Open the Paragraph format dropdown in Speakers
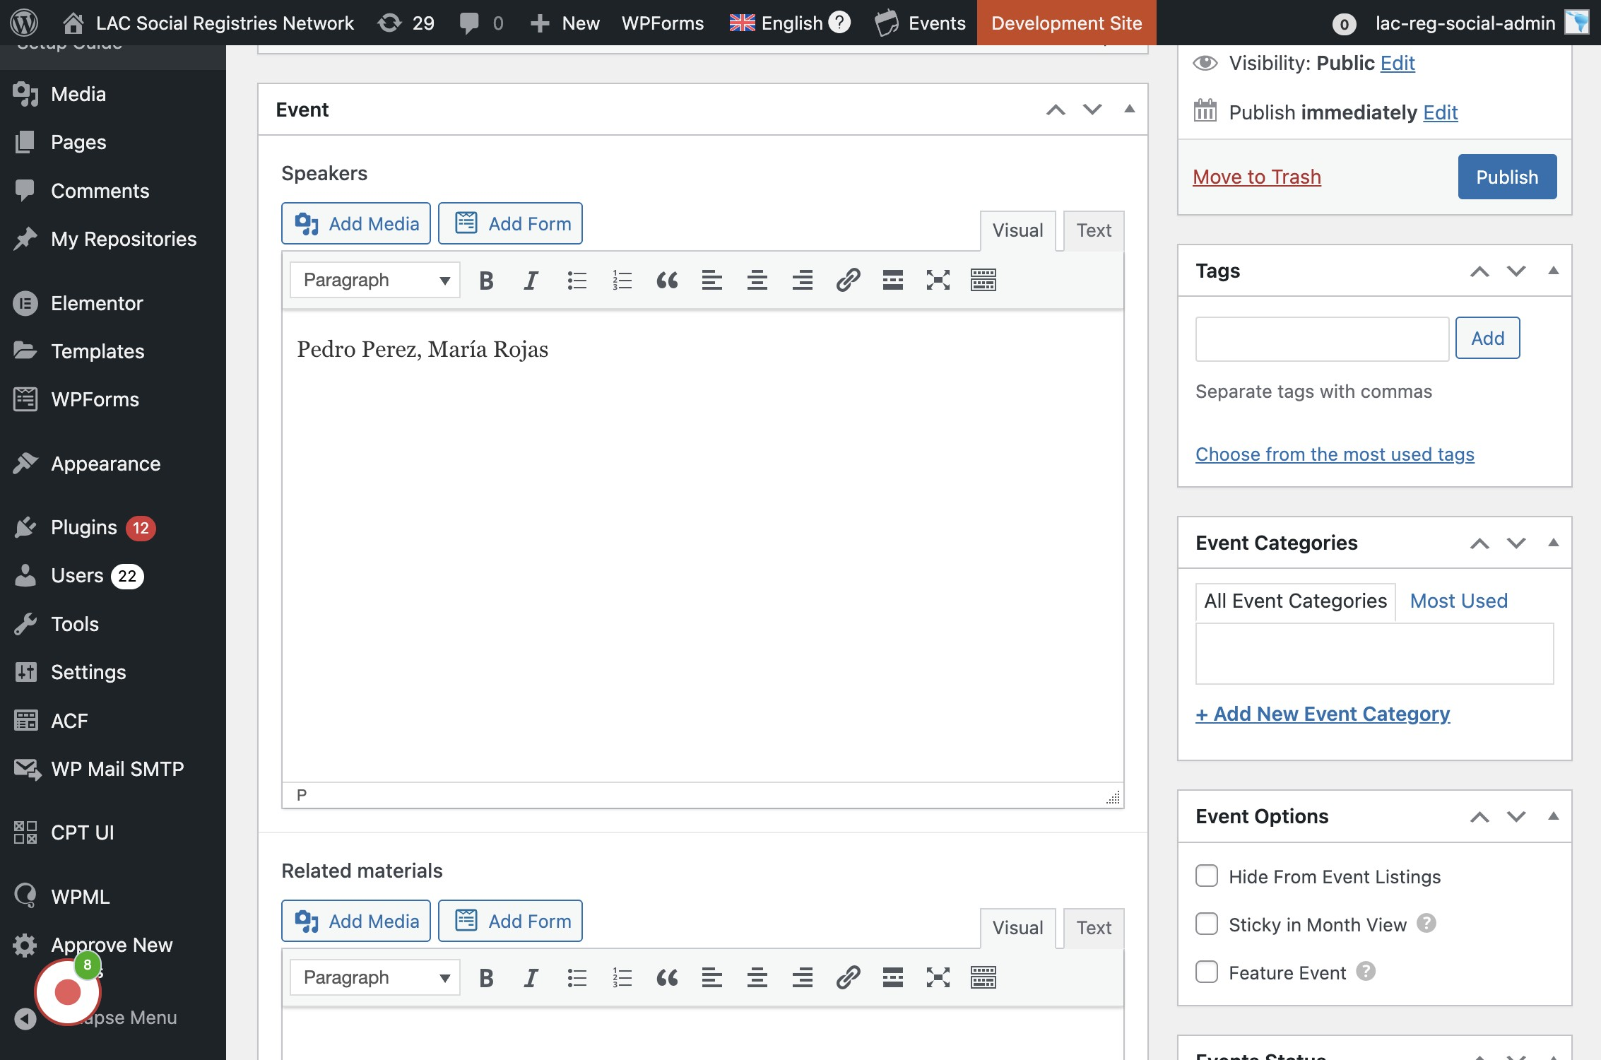1601x1060 pixels. [374, 281]
